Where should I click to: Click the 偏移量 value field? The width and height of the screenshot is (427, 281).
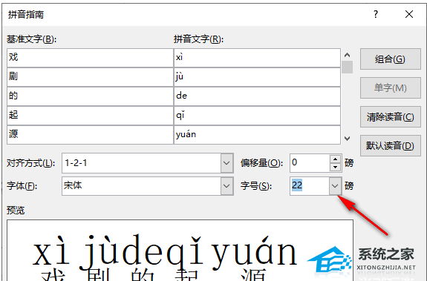click(310, 163)
